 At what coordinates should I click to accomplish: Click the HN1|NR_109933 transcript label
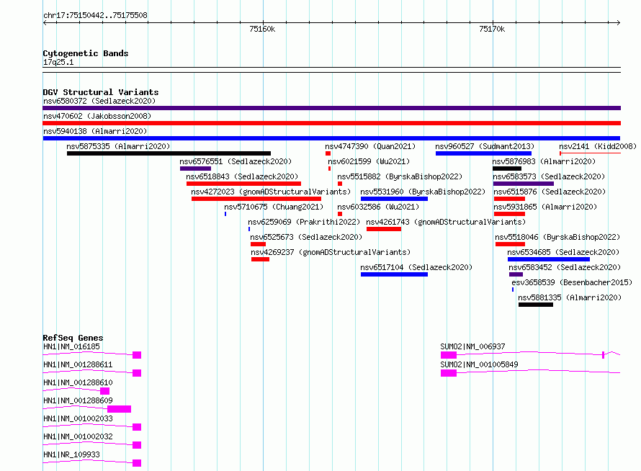[x=71, y=454]
